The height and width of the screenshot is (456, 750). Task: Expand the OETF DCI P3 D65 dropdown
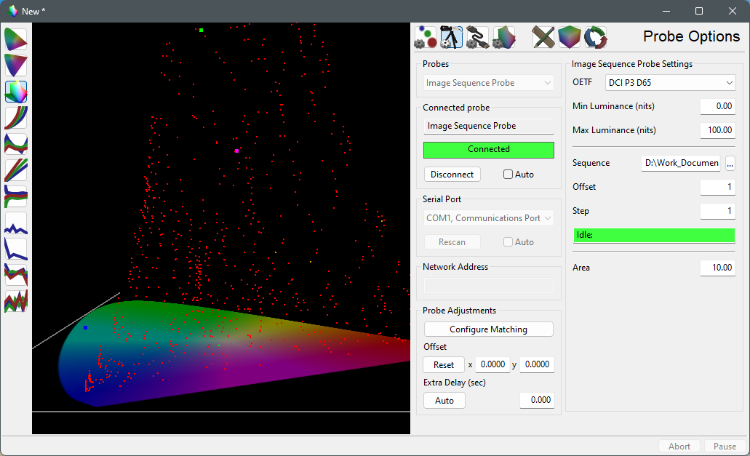coord(670,83)
